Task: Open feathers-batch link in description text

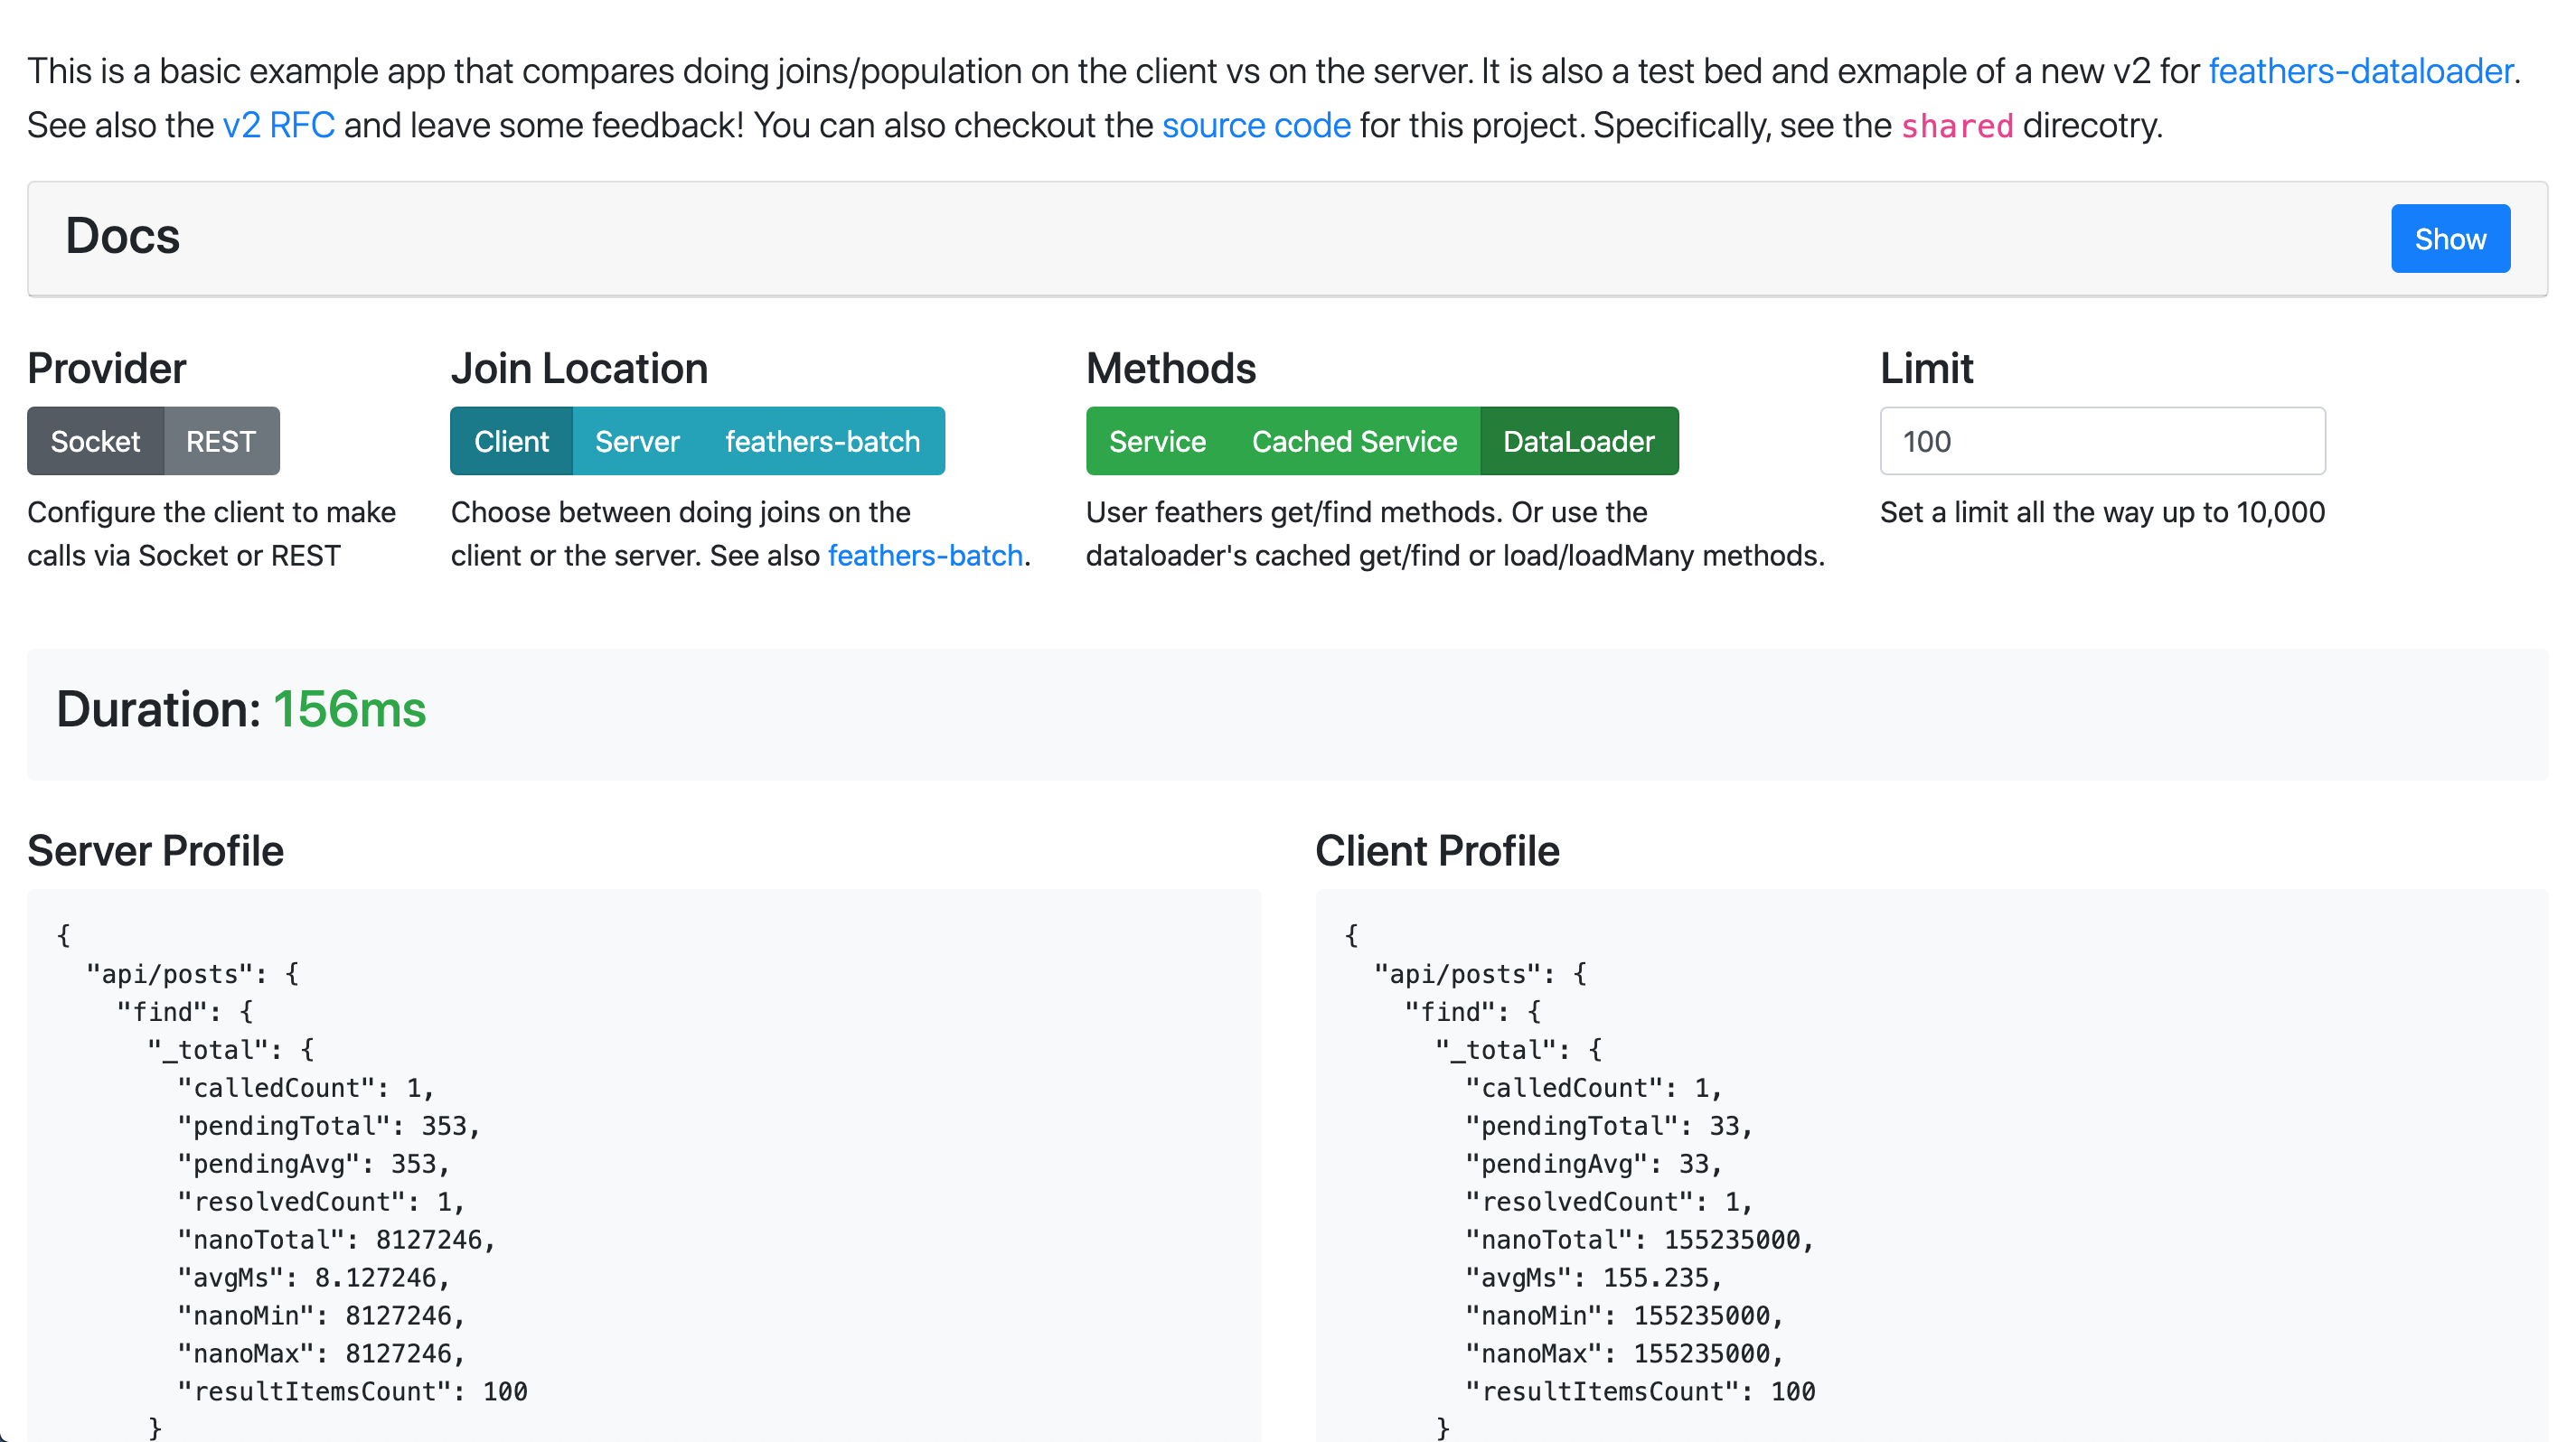Action: 925,555
